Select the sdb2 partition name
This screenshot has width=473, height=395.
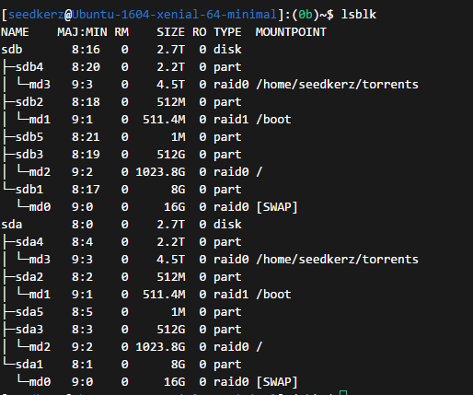pyautogui.click(x=29, y=102)
